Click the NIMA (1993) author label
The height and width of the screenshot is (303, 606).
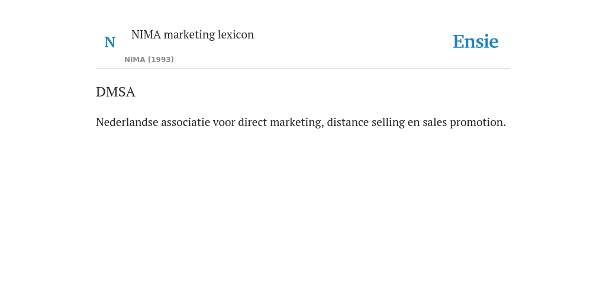pos(149,60)
